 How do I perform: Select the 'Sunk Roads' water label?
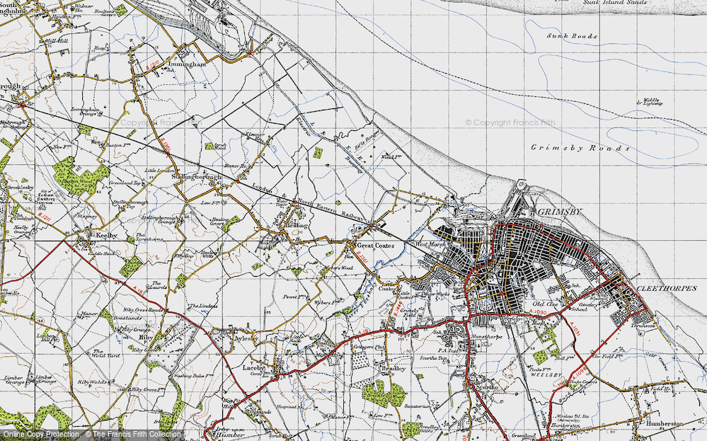tap(573, 35)
